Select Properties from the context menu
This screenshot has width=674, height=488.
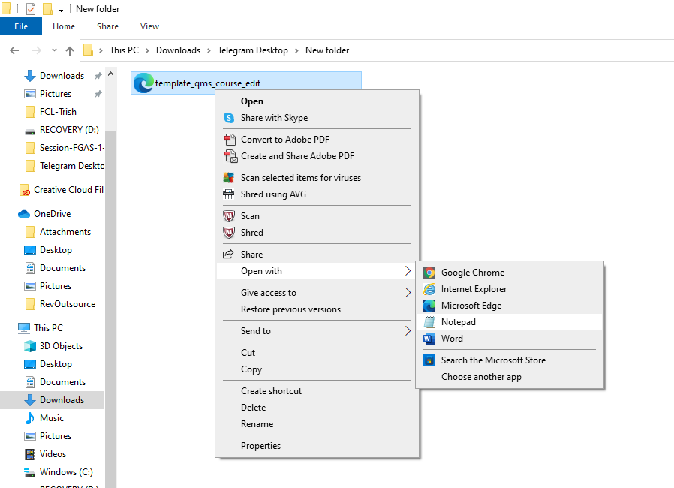pos(260,446)
